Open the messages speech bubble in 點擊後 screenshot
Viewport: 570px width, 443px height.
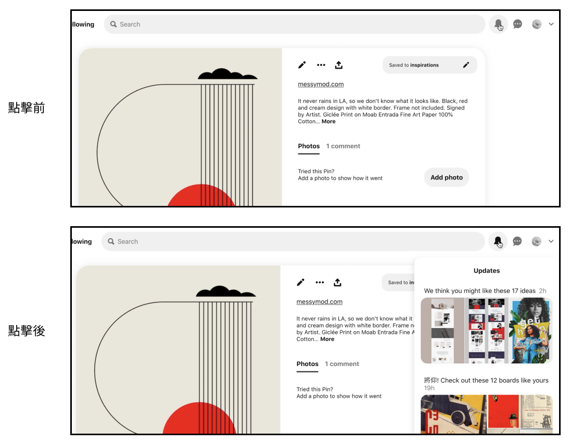coord(517,241)
